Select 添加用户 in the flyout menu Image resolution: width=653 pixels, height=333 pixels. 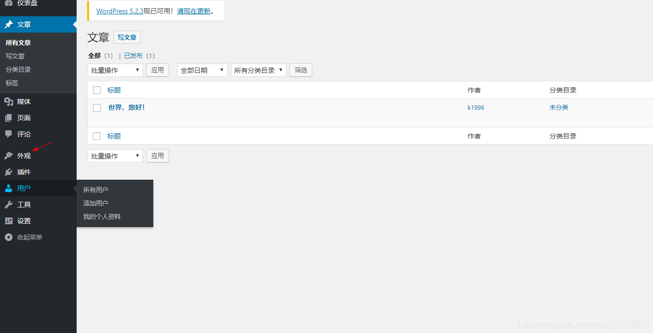96,203
